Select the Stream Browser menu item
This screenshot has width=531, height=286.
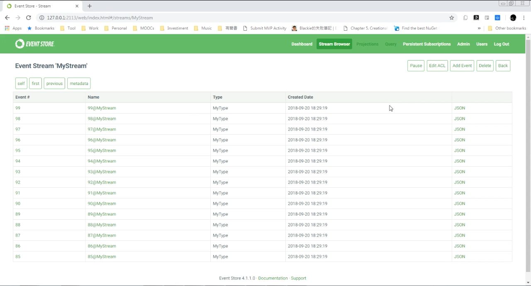334,44
